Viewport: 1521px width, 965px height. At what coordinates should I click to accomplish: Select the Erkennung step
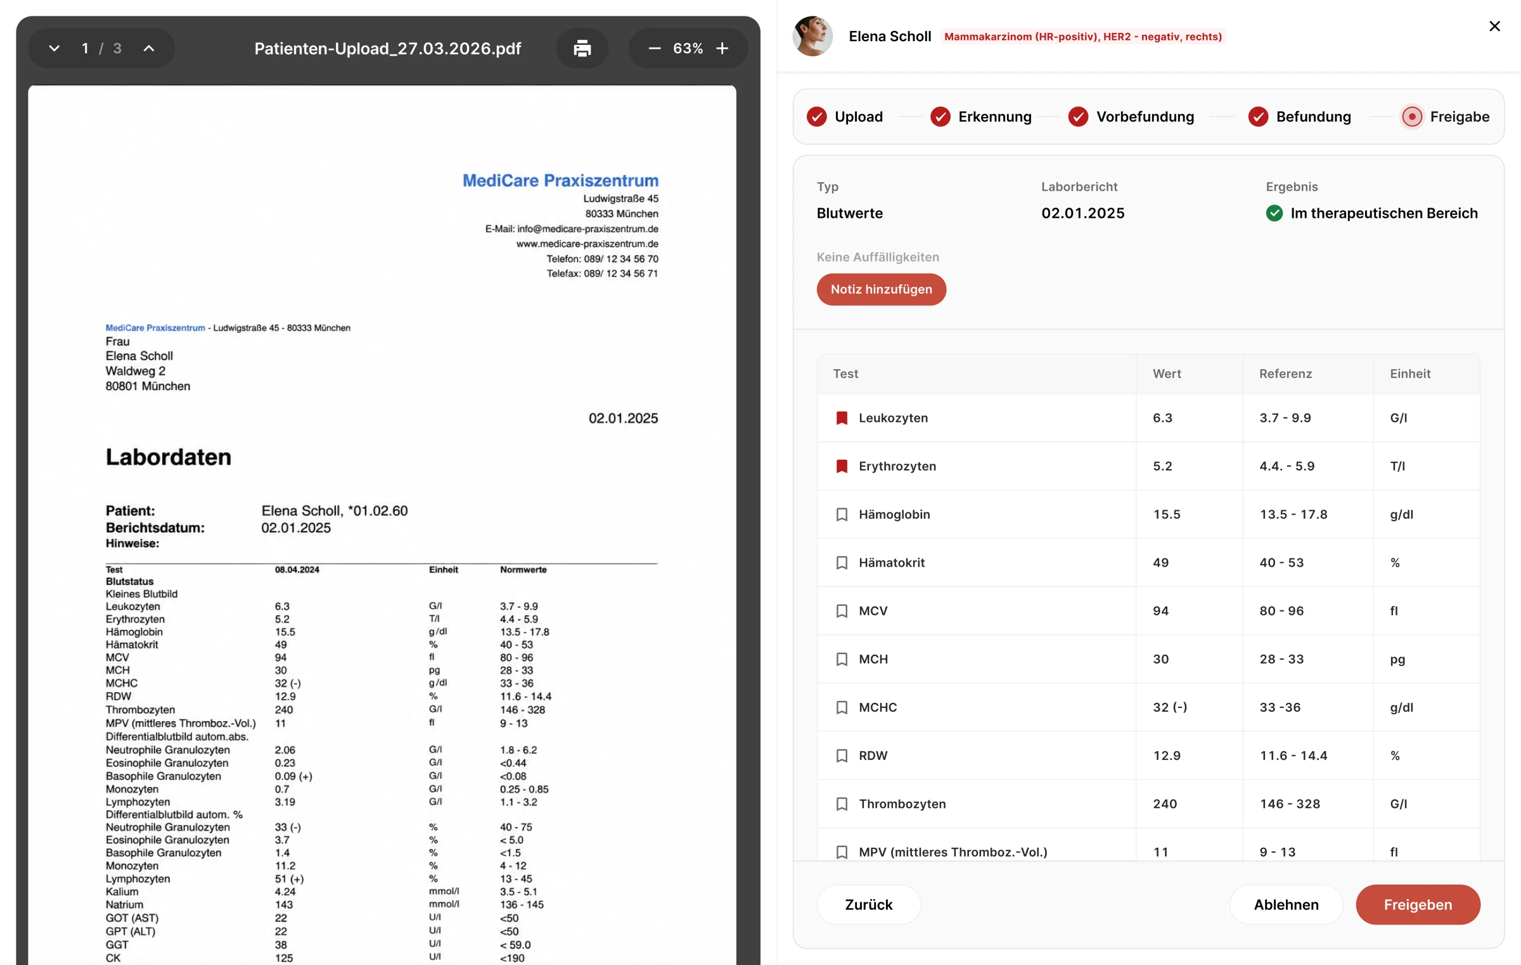pyautogui.click(x=981, y=117)
